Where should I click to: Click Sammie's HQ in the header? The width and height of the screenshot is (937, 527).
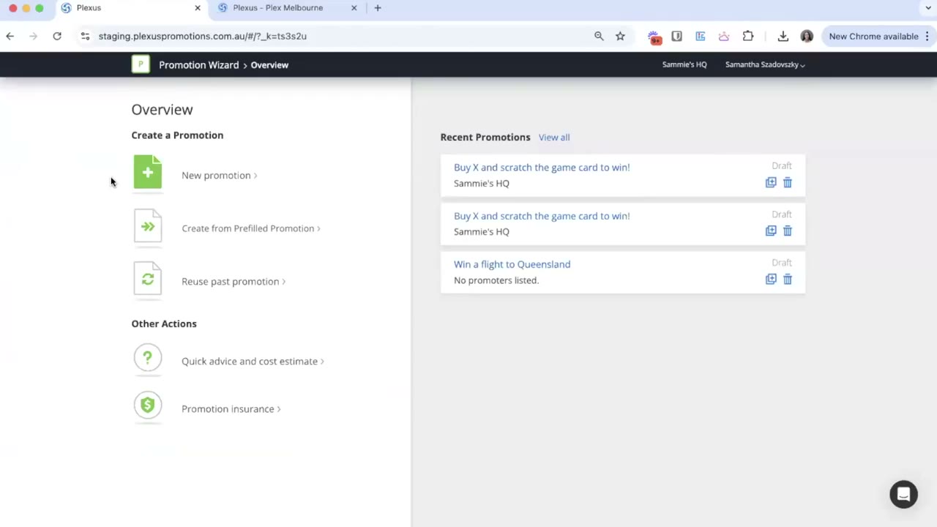684,64
